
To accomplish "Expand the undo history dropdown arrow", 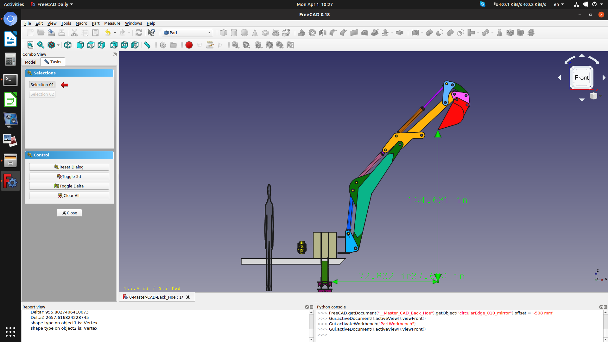I will [x=115, y=33].
